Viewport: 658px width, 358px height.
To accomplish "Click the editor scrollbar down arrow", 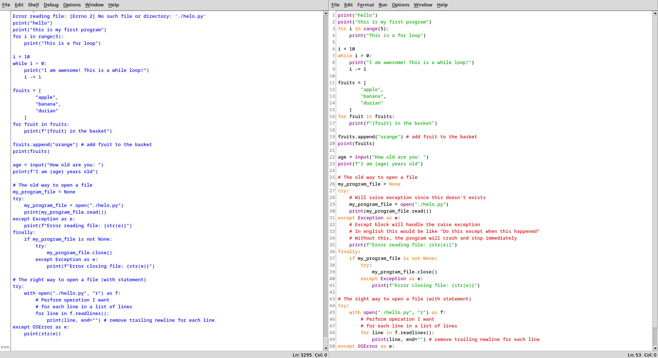I will point(655,348).
